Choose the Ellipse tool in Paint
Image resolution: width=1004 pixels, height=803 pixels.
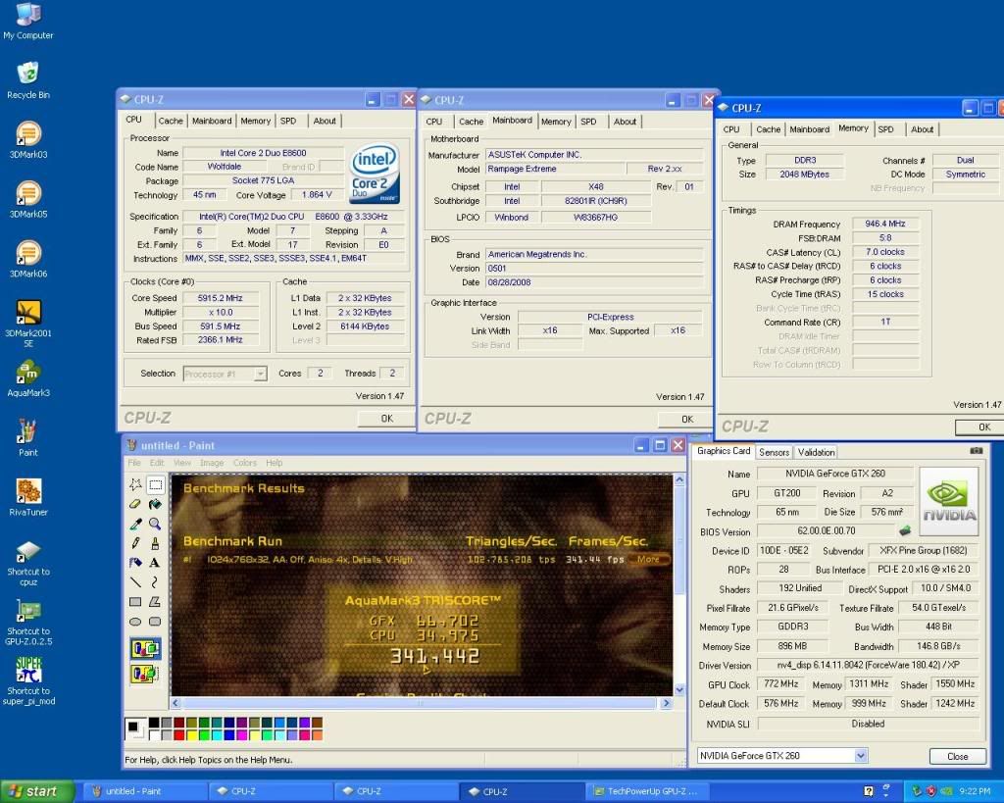point(135,622)
